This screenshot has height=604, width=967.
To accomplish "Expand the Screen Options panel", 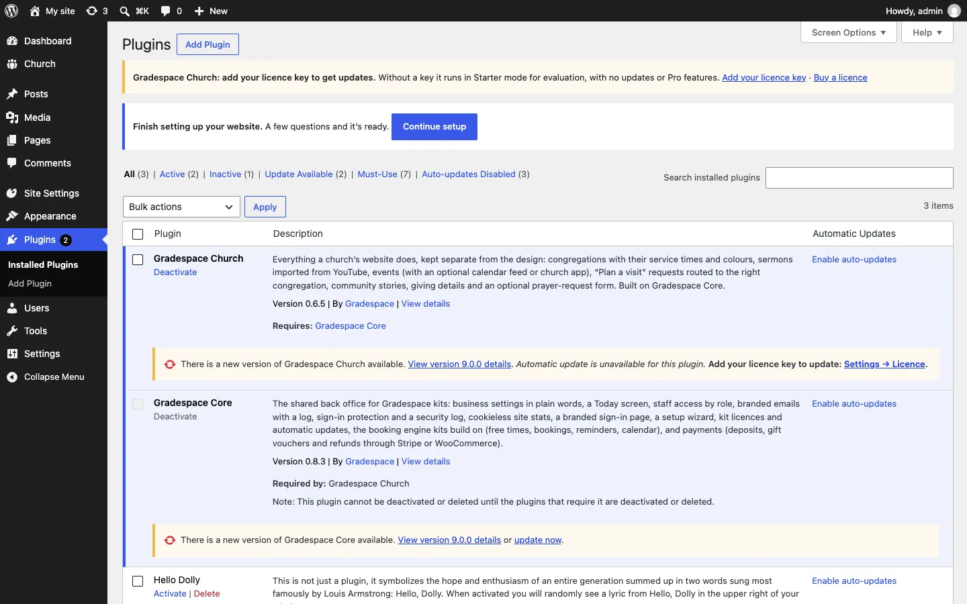I will [849, 32].
